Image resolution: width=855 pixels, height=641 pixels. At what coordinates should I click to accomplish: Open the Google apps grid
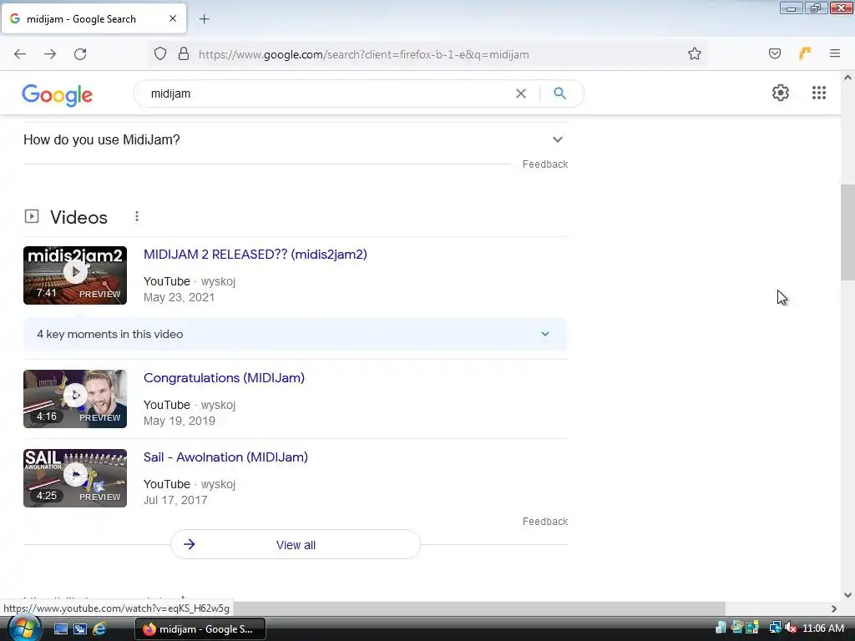click(x=818, y=93)
